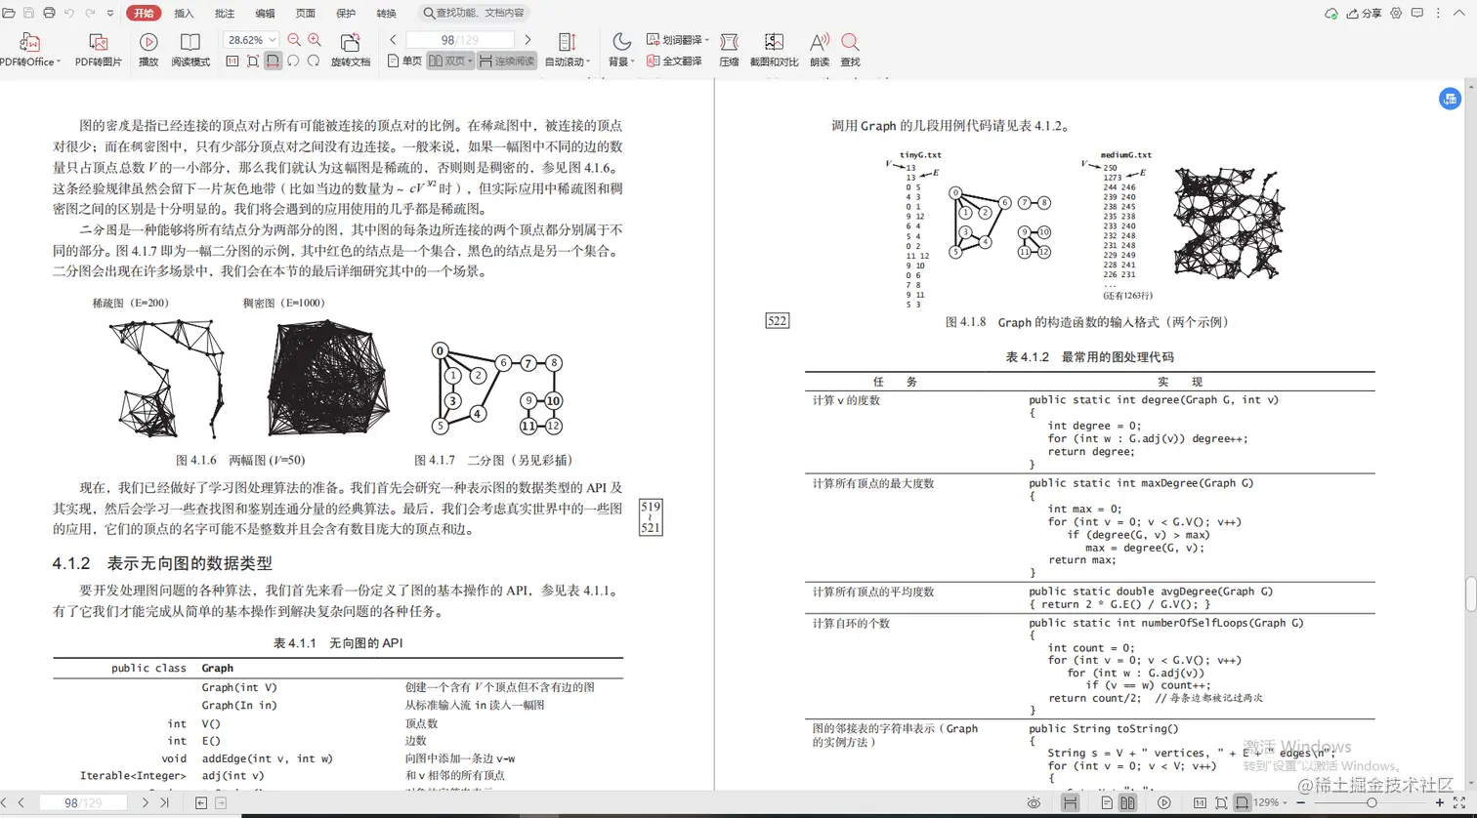Click cloud sync status icon

[x=1330, y=14]
